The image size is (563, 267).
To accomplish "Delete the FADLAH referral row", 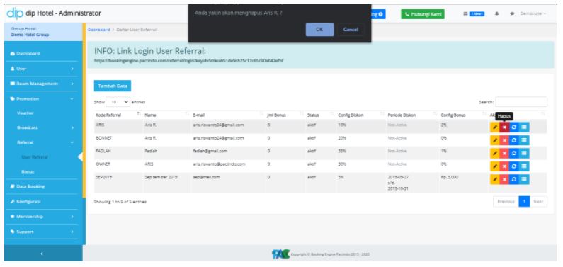I will (504, 153).
